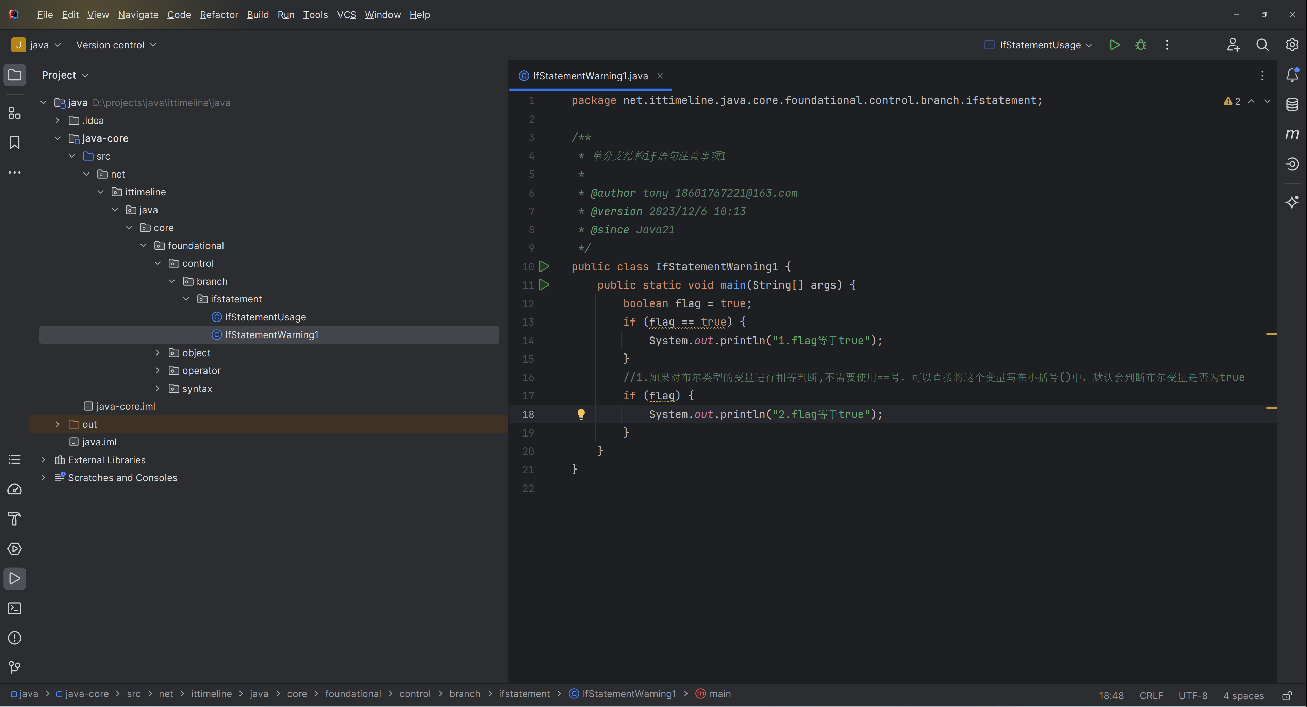This screenshot has width=1307, height=707.
Task: Open the File menu
Action: pyautogui.click(x=45, y=15)
